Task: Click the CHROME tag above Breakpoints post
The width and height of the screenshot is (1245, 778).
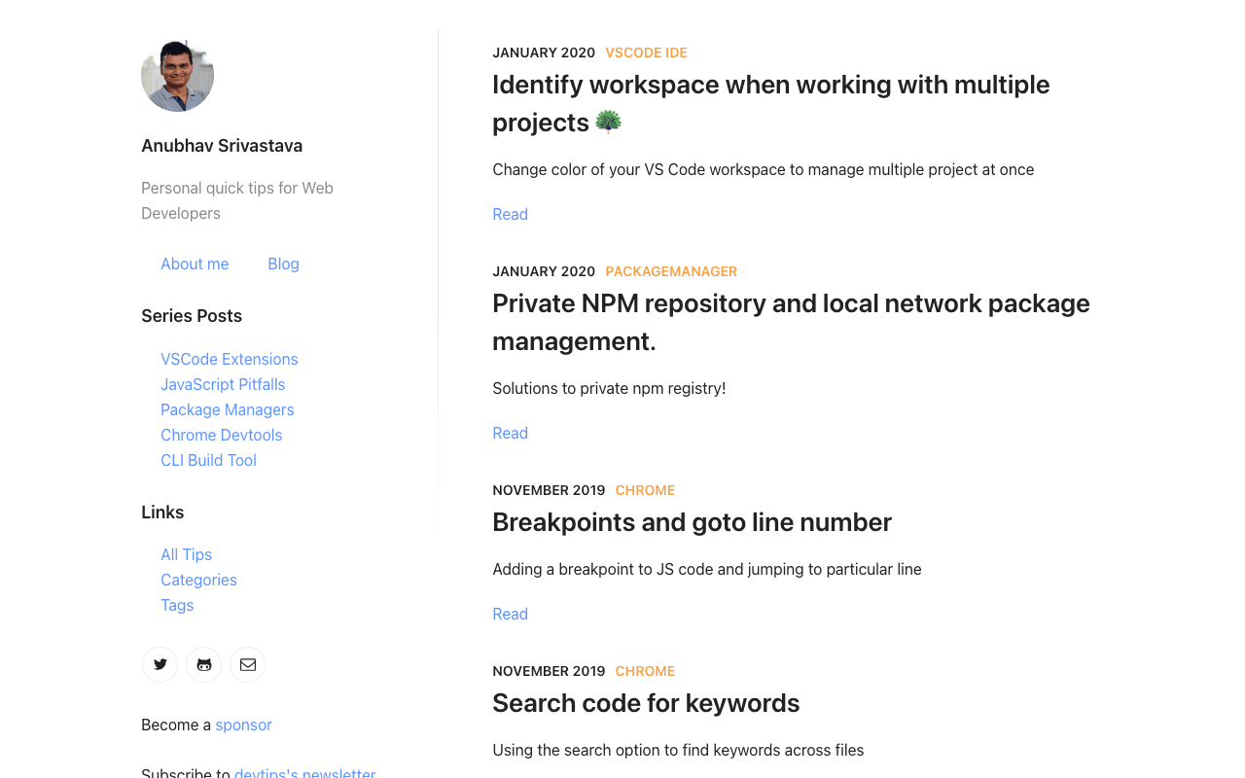Action: 645,490
